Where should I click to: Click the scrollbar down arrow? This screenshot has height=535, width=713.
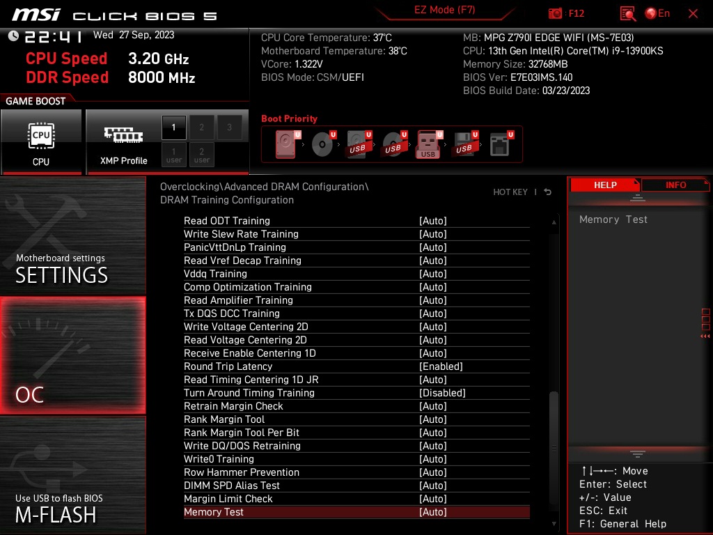(554, 524)
